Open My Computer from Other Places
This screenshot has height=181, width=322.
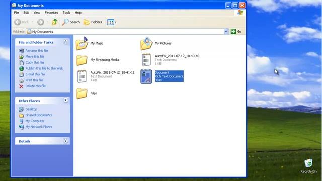[35, 121]
